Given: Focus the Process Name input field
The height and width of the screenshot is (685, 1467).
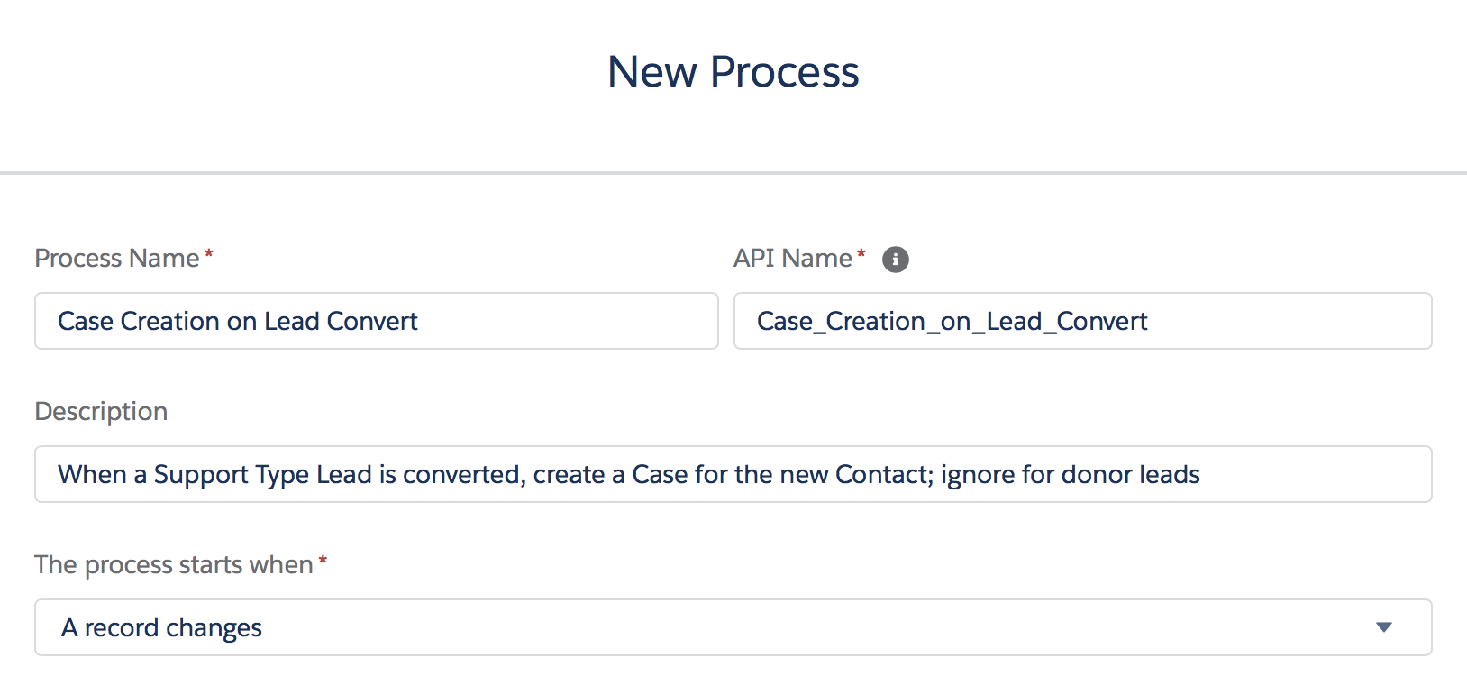Looking at the screenshot, I should [x=376, y=321].
